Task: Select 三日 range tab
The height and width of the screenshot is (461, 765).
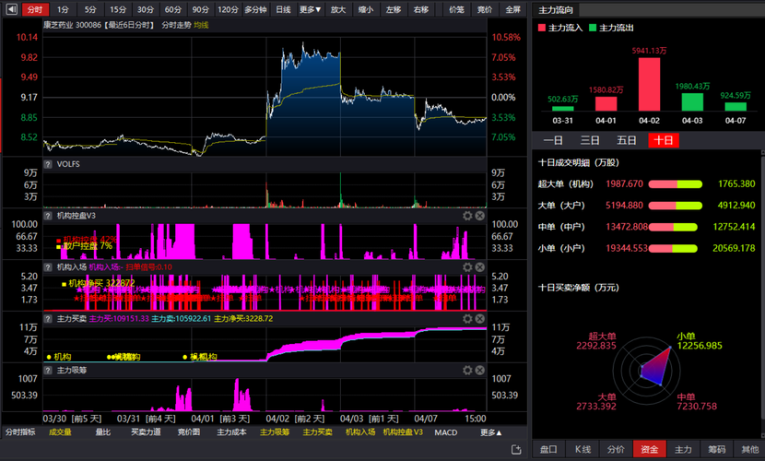Action: coord(589,140)
